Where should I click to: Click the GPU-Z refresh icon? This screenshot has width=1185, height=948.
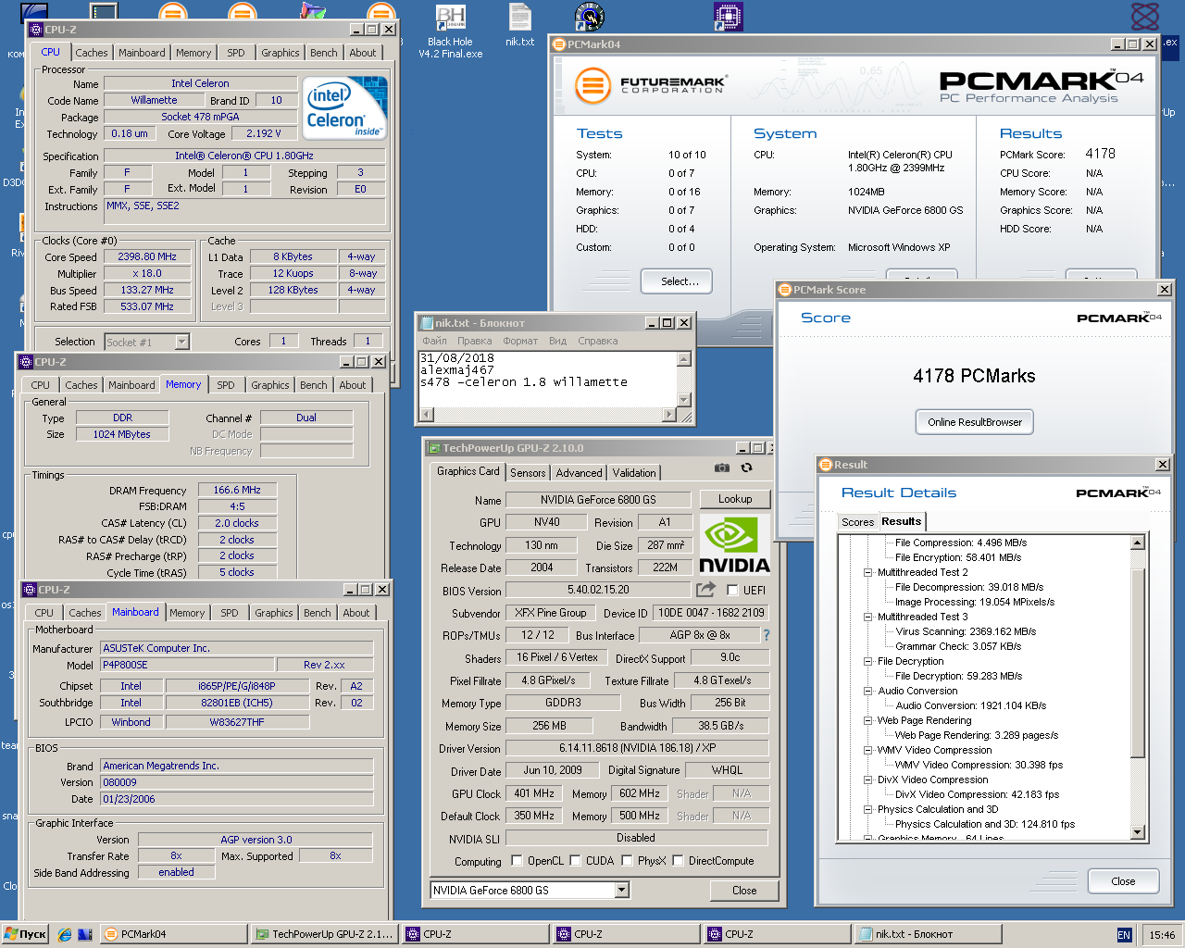(x=746, y=468)
